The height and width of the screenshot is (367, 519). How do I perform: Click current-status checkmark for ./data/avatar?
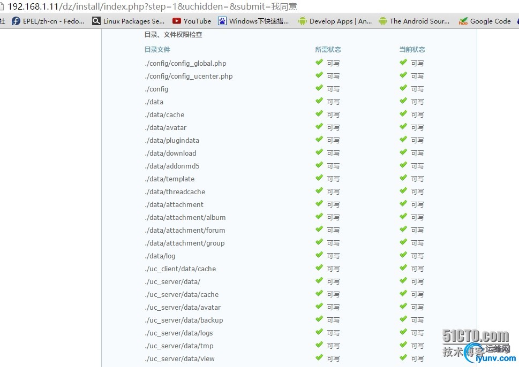point(403,126)
